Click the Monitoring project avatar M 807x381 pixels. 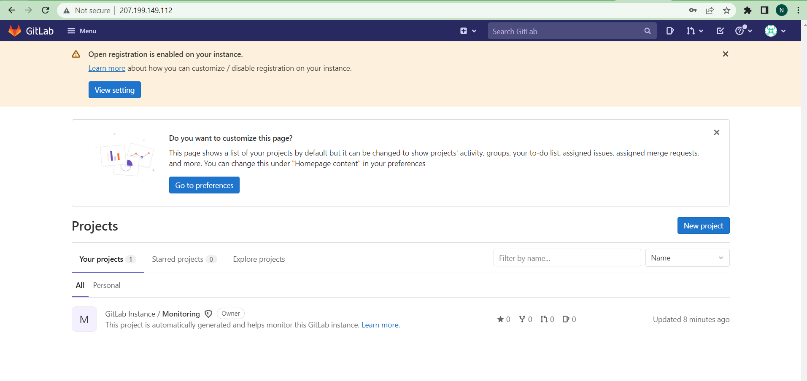[84, 319]
